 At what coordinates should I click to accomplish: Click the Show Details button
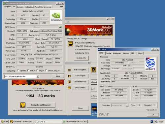[80, 88]
